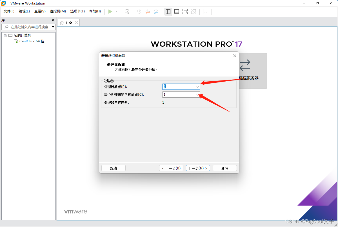Click the revert to snapshot icon
Viewport: 338px width, 227px height.
point(148,12)
